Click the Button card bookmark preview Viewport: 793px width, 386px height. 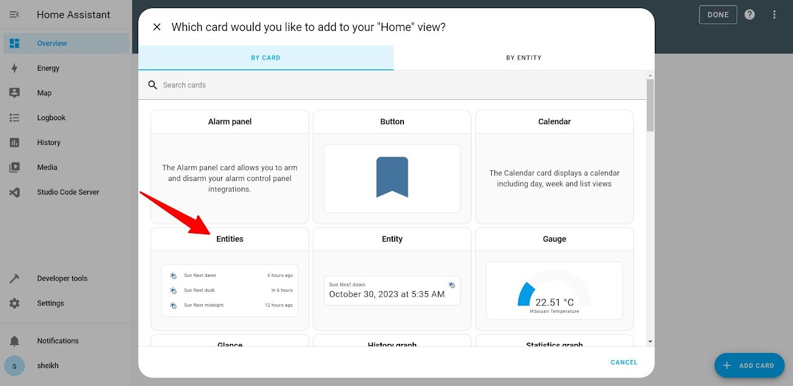[392, 178]
